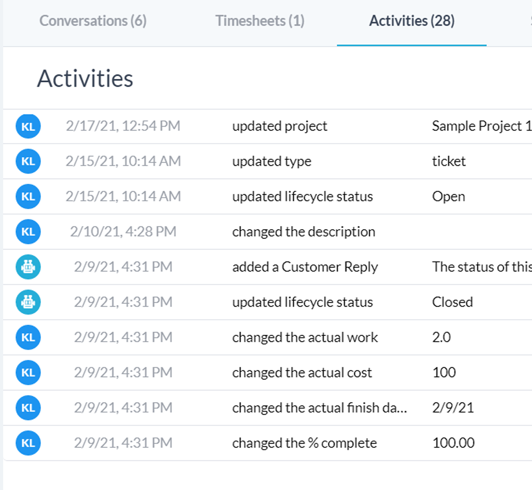
Task: Click the KL avatar on updated type row
Action: 28,161
